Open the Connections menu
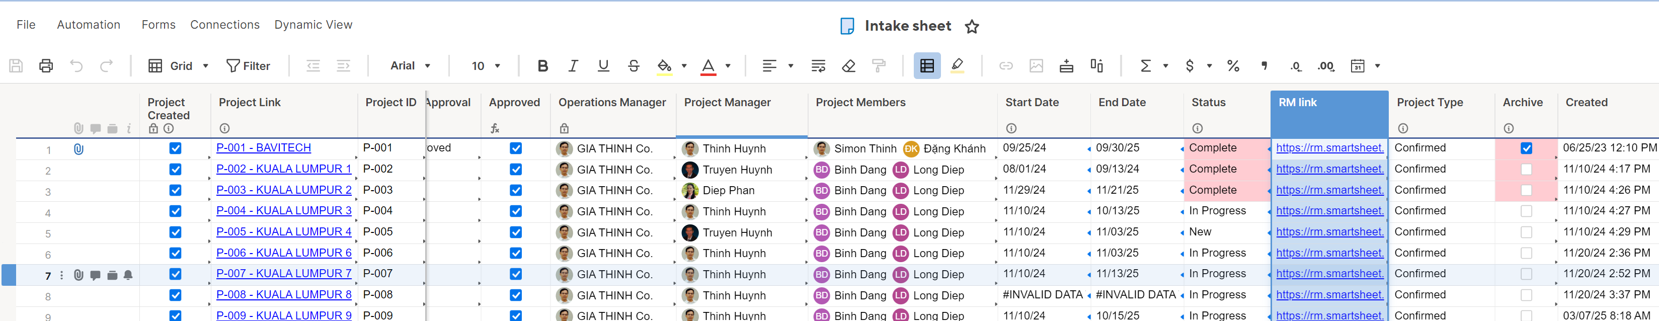 225,25
